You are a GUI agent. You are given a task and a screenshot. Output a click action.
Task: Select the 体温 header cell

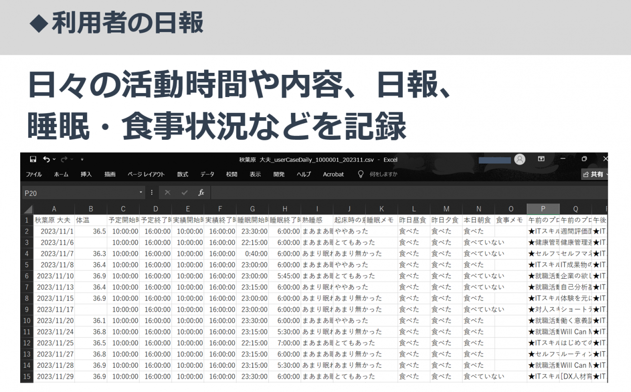tap(91, 220)
